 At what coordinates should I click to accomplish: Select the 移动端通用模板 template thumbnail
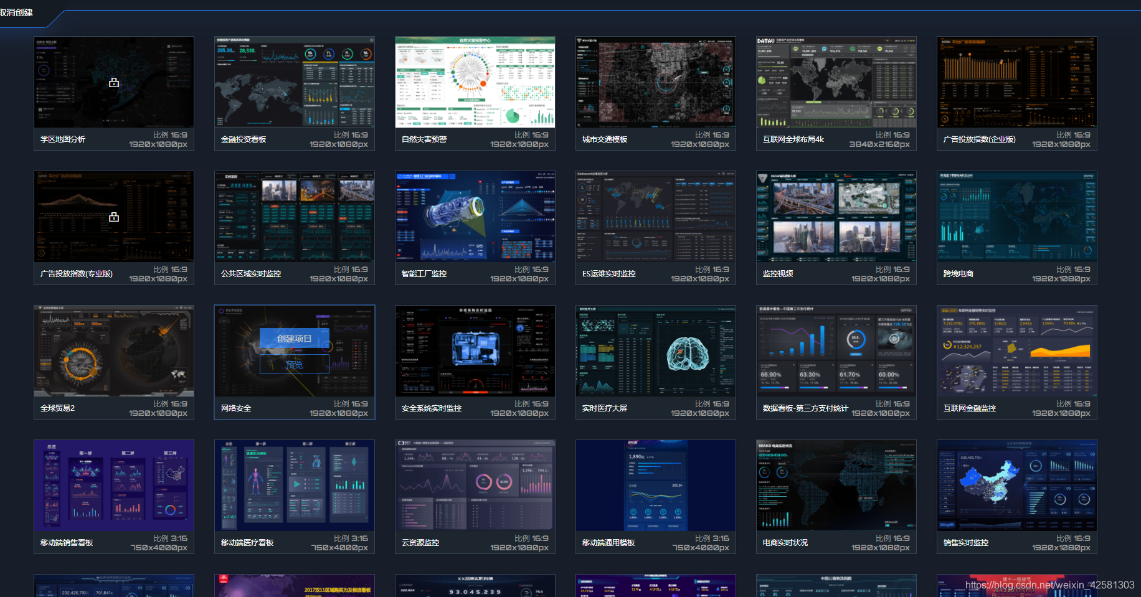point(656,486)
